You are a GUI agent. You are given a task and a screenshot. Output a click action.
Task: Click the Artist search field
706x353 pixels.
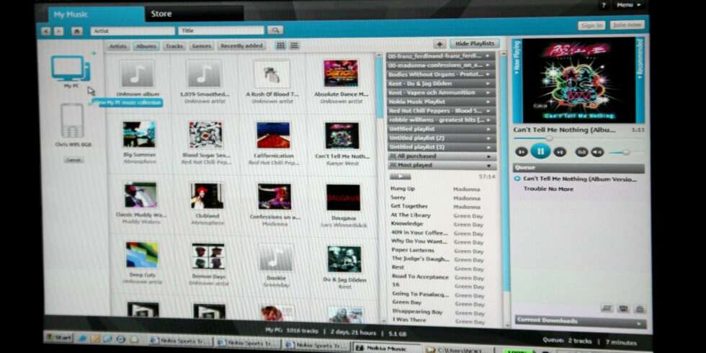[133, 31]
